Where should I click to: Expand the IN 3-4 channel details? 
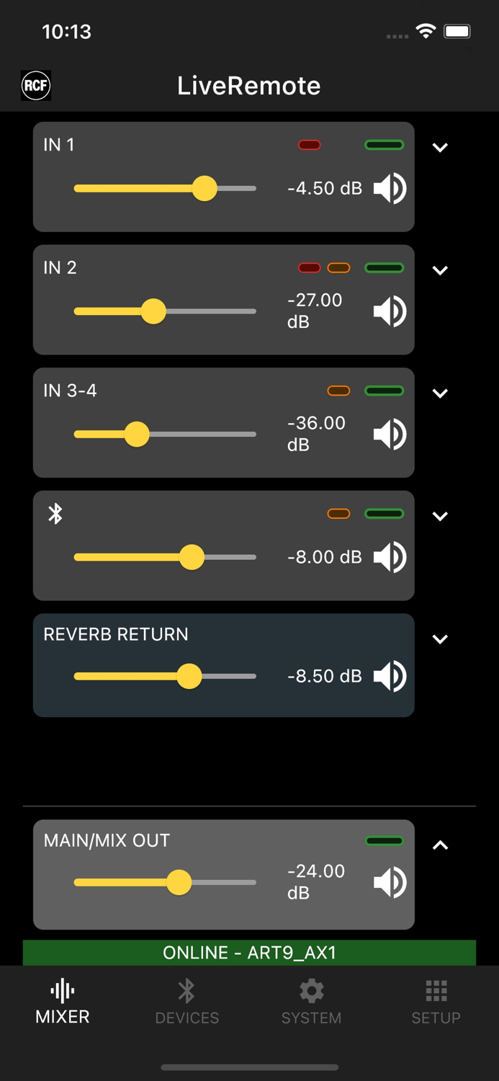click(440, 393)
